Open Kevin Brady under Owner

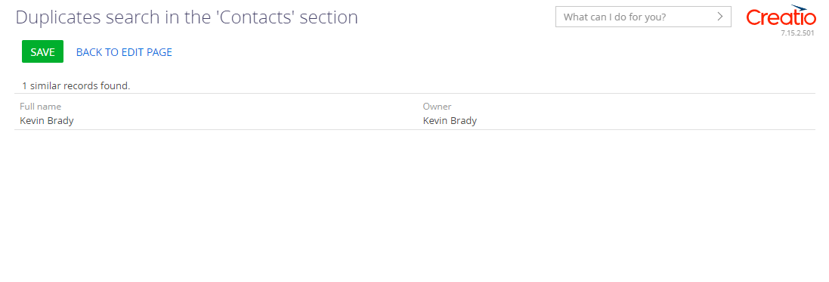(450, 121)
